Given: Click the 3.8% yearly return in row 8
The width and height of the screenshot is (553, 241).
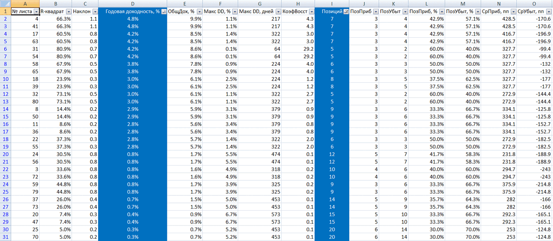Looking at the screenshot, I should click(x=133, y=64).
